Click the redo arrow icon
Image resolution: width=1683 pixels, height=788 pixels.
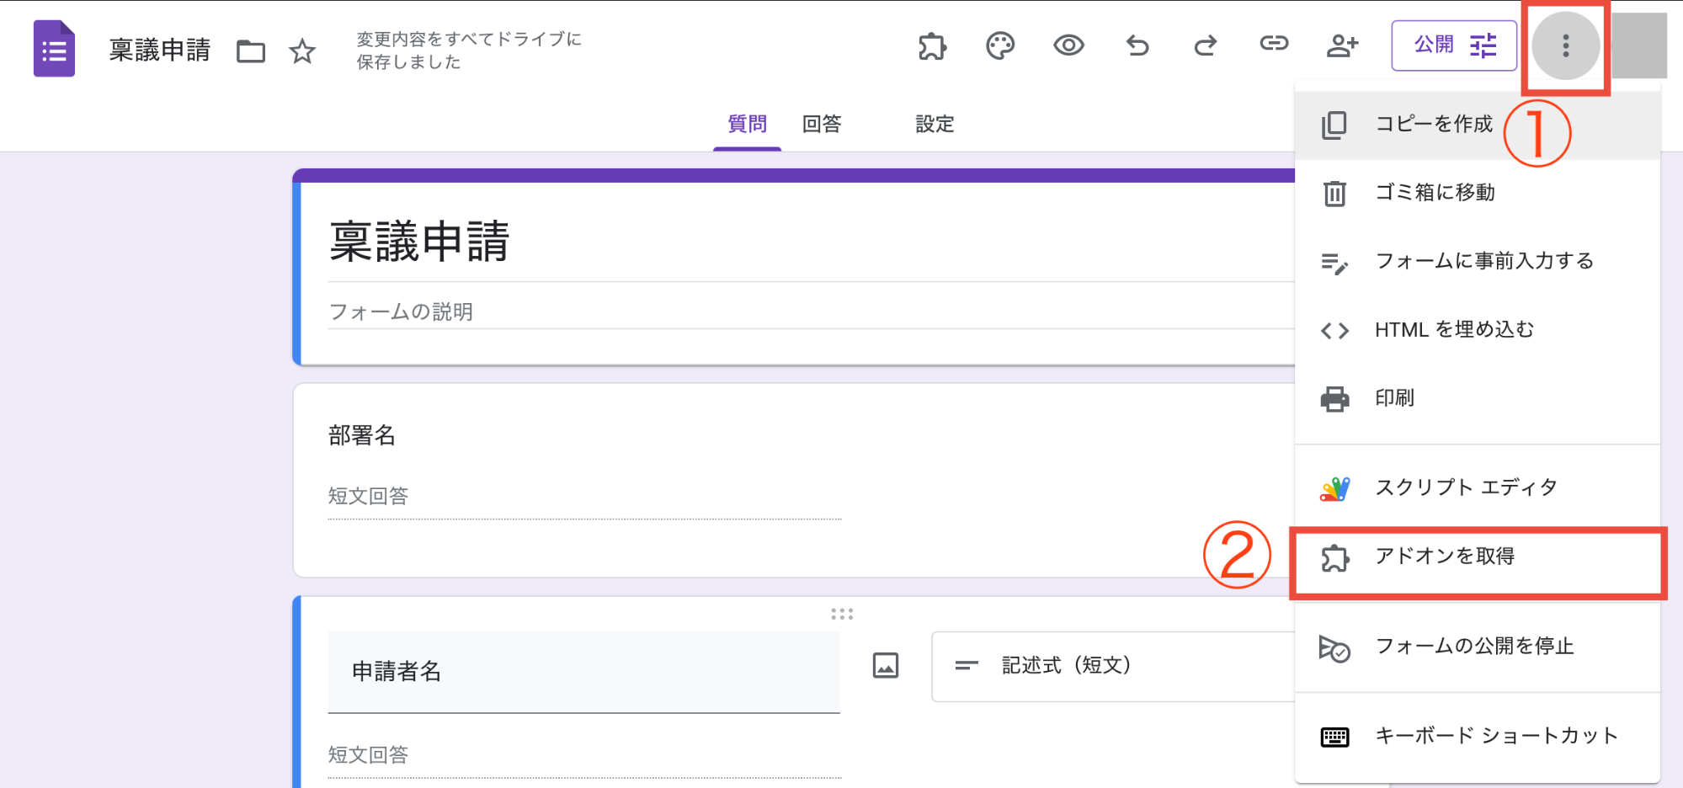1206,45
